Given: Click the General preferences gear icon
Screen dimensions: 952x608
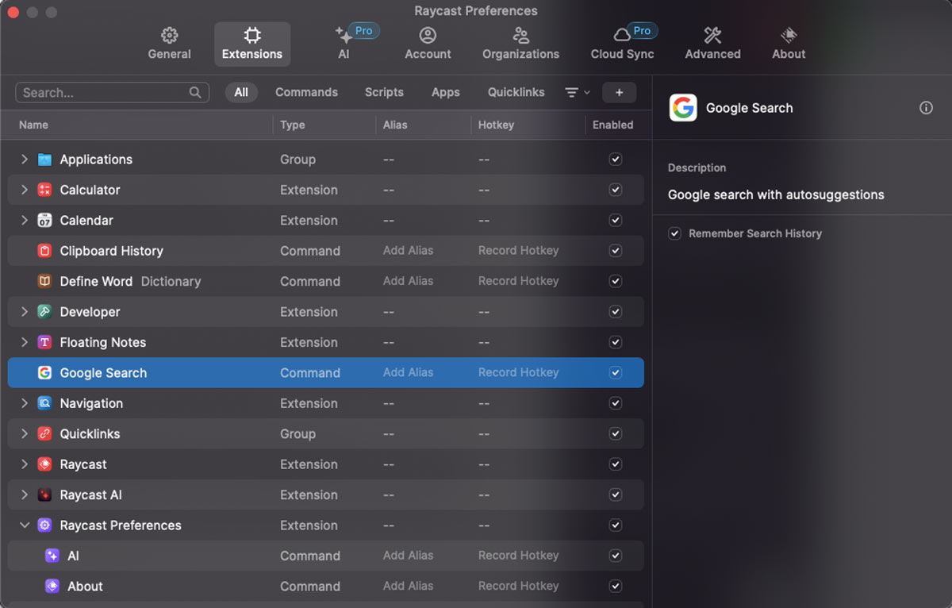Looking at the screenshot, I should pos(169,37).
